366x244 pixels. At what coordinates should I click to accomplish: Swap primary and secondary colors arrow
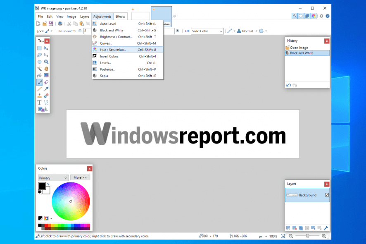48,184
